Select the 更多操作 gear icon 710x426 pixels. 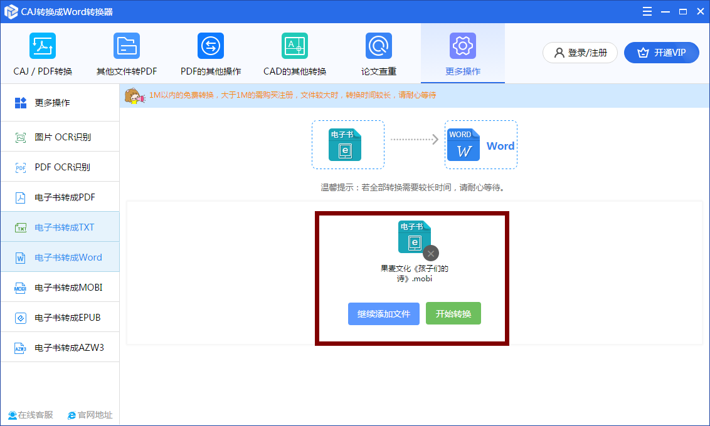tap(463, 46)
